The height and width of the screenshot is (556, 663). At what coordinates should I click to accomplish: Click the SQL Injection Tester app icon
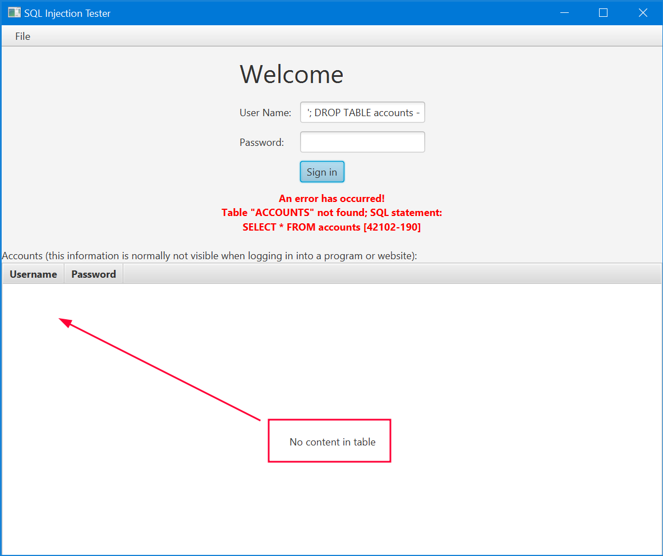coord(14,13)
